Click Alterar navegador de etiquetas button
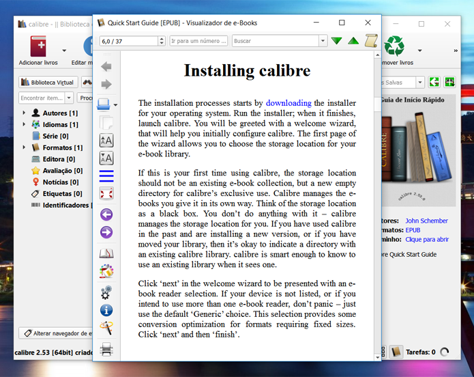This screenshot has height=377, width=474. point(56,333)
